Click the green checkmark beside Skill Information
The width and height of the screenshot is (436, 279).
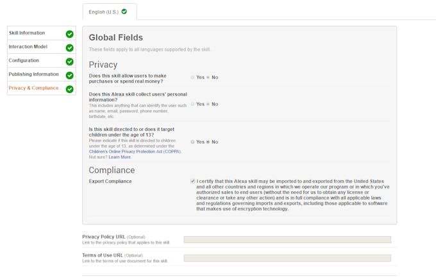tap(69, 34)
